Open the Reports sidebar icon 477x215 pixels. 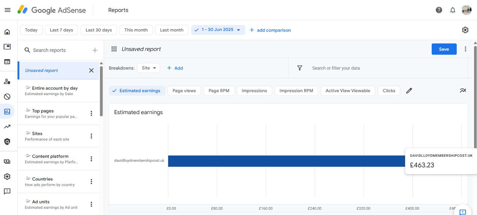coord(7,112)
